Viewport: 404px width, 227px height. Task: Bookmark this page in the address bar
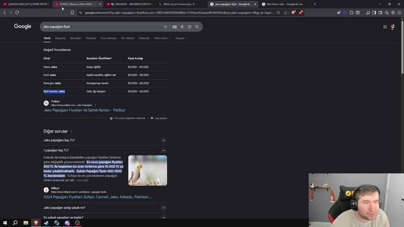[x=72, y=13]
